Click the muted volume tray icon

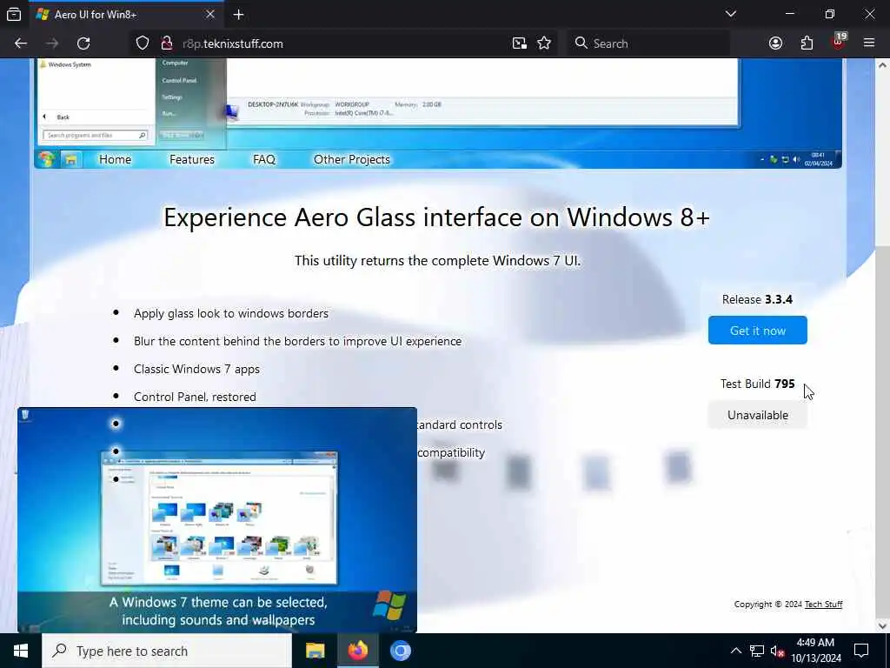point(778,651)
